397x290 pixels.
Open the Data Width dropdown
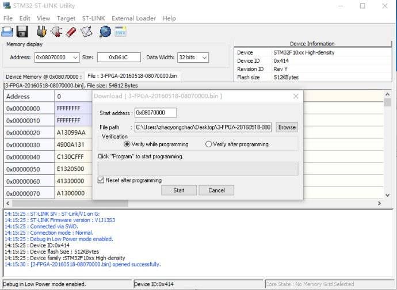tap(205, 58)
